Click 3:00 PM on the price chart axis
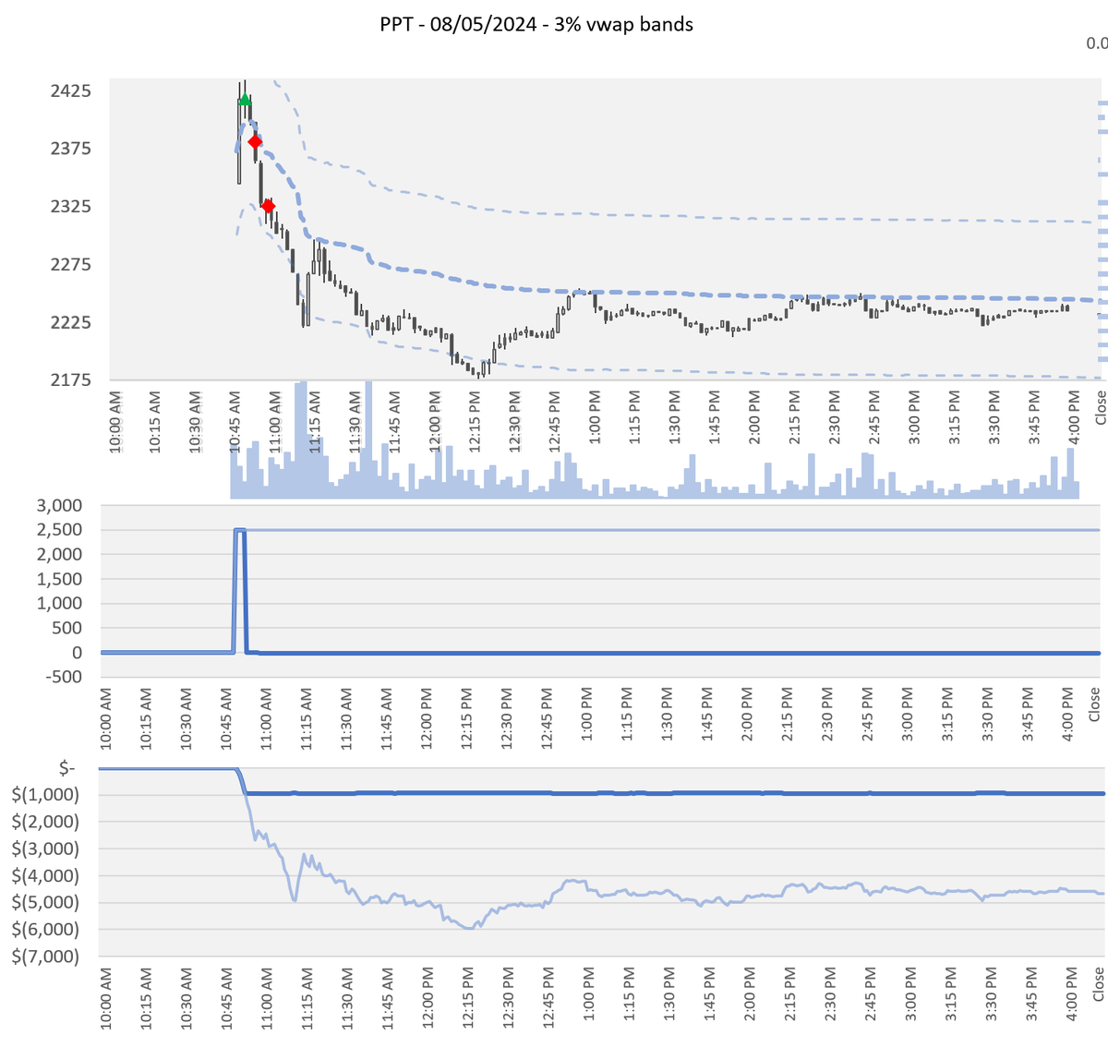This screenshot has width=1108, height=1047. point(914,418)
